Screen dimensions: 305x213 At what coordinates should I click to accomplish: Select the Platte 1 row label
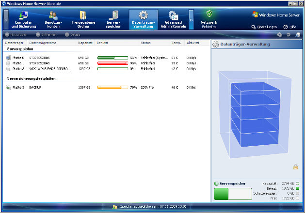pyautogui.click(x=18, y=63)
